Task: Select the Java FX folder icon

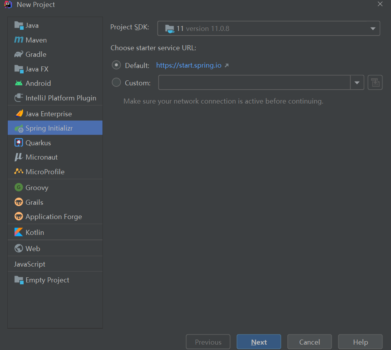Action: pos(19,69)
